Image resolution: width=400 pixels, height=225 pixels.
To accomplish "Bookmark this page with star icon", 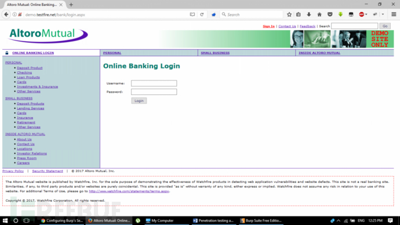I will pyautogui.click(x=289, y=14).
